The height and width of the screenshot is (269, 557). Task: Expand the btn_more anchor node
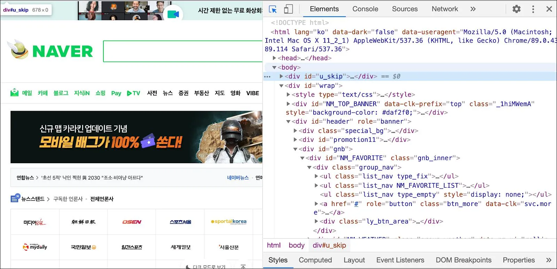pyautogui.click(x=316, y=204)
